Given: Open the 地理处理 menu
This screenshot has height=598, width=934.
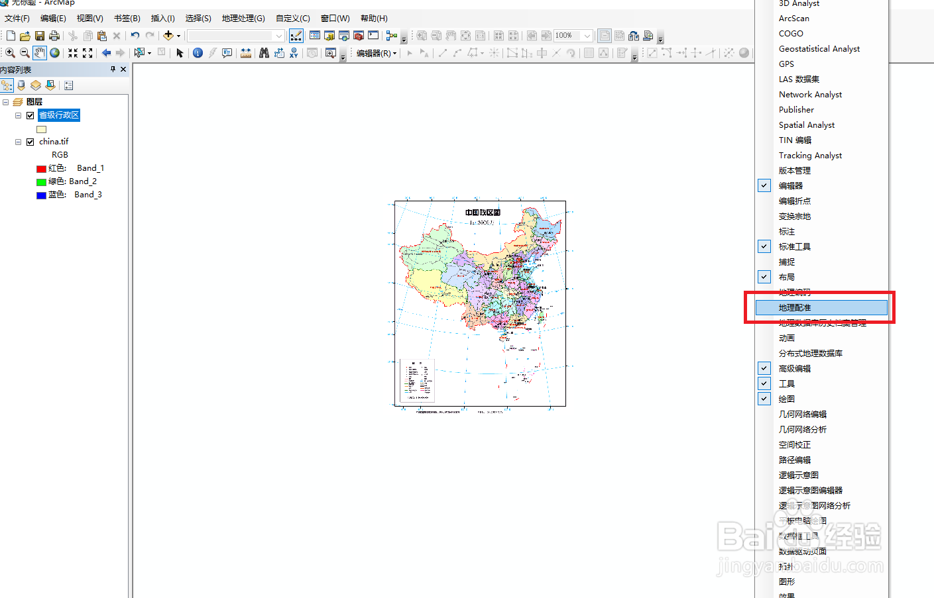Looking at the screenshot, I should click(243, 18).
